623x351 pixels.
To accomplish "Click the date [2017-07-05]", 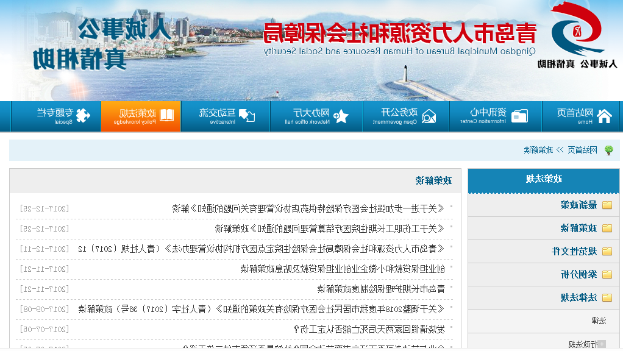I will 44,330.
